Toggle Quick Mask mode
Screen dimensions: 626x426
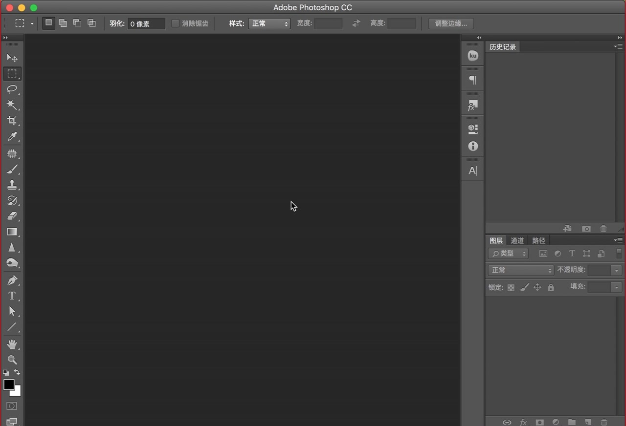click(12, 406)
